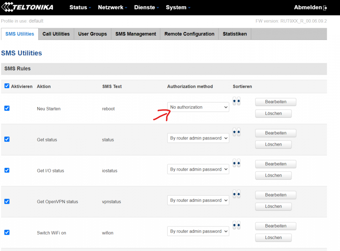Image resolution: width=340 pixels, height=251 pixels.
Task: Move the status rule down with arrow
Action: 238,132
